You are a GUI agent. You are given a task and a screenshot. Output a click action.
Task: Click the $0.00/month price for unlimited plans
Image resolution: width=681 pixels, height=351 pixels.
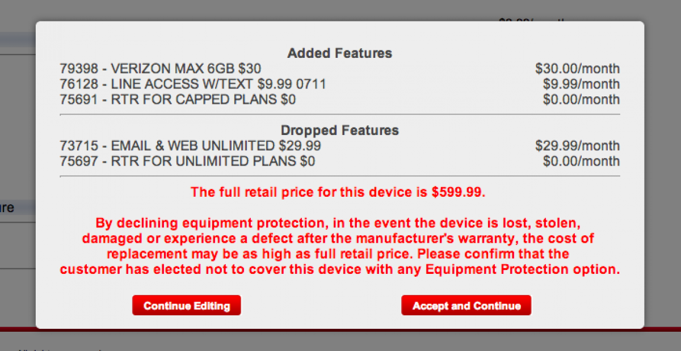(x=581, y=161)
